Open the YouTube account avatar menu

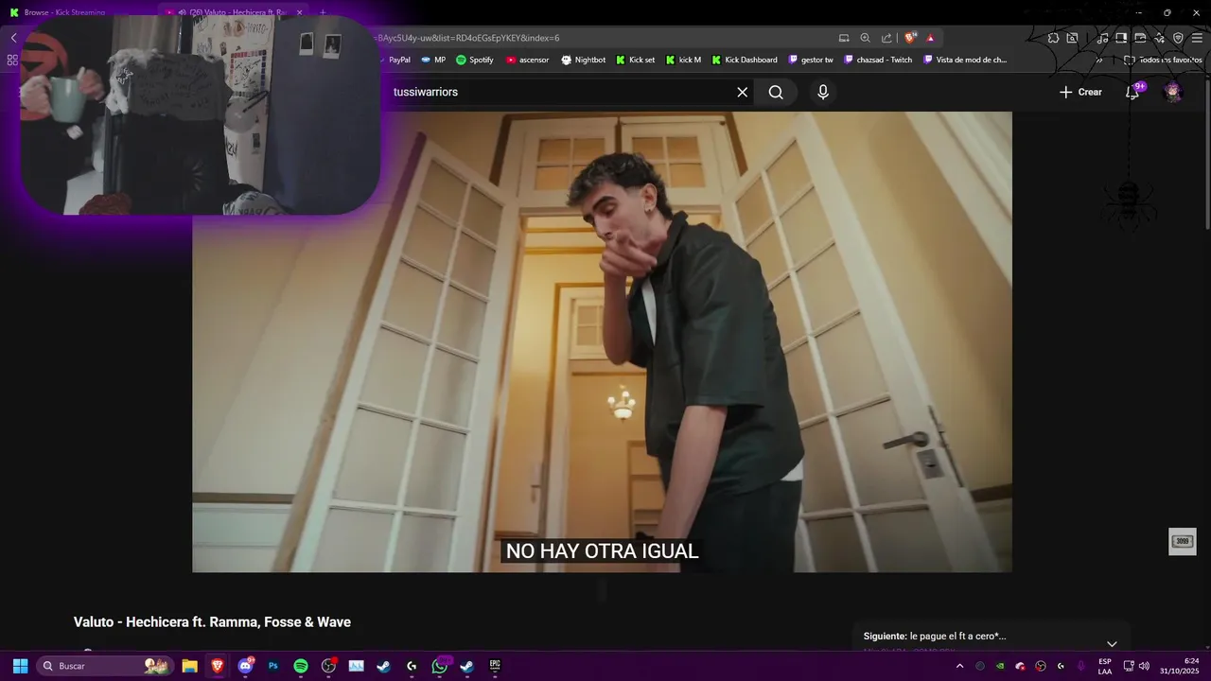click(x=1173, y=92)
